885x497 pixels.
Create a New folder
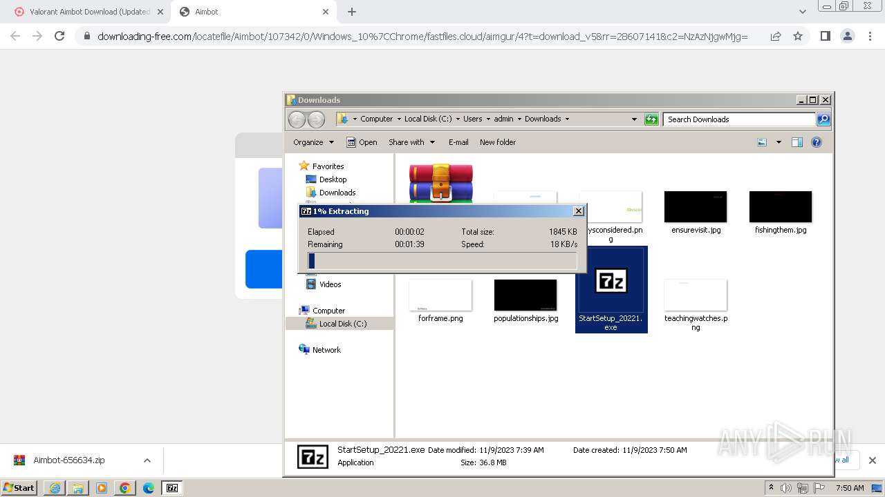click(x=498, y=142)
